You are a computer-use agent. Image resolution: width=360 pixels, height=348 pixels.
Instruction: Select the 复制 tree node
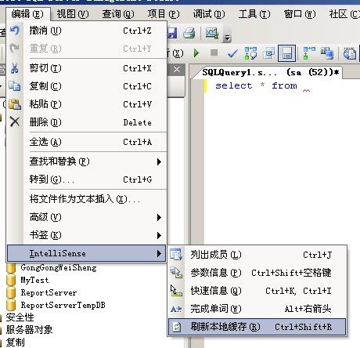pyautogui.click(x=15, y=343)
